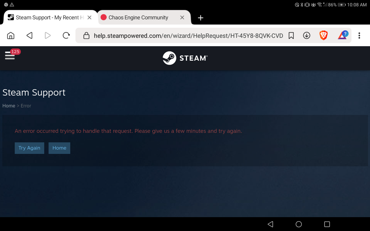The image size is (370, 231).
Task: Click the Try Again button
Action: click(29, 148)
